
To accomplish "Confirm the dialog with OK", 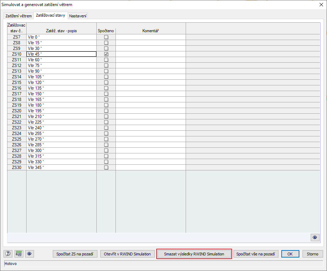I will [x=290, y=254].
